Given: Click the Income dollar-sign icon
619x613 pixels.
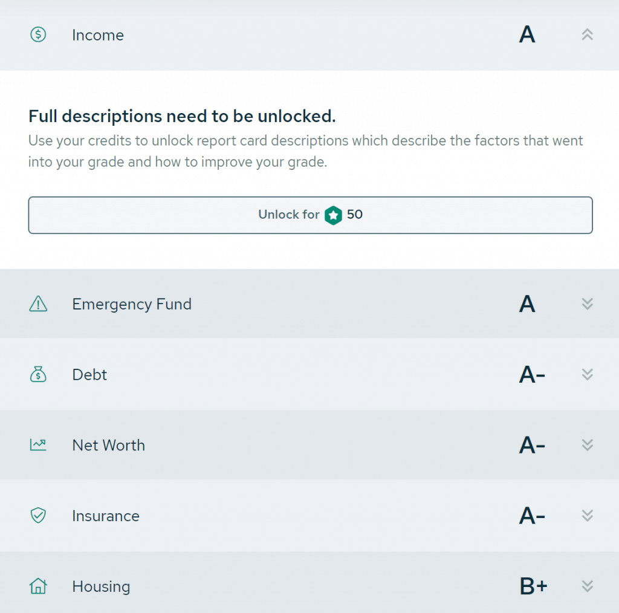Looking at the screenshot, I should (x=38, y=34).
